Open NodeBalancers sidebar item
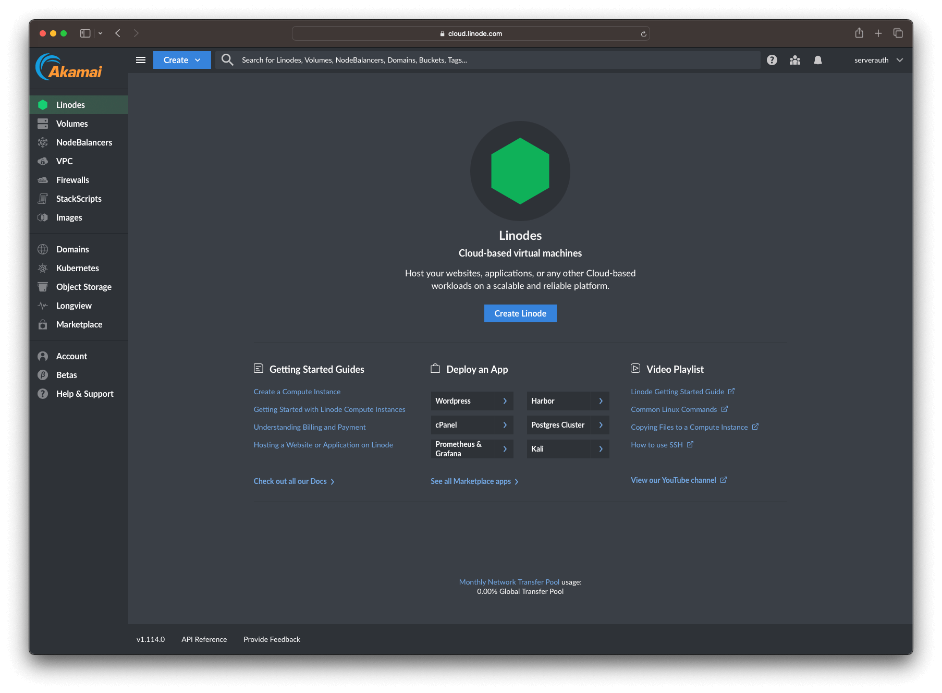The width and height of the screenshot is (942, 693). 79,142
